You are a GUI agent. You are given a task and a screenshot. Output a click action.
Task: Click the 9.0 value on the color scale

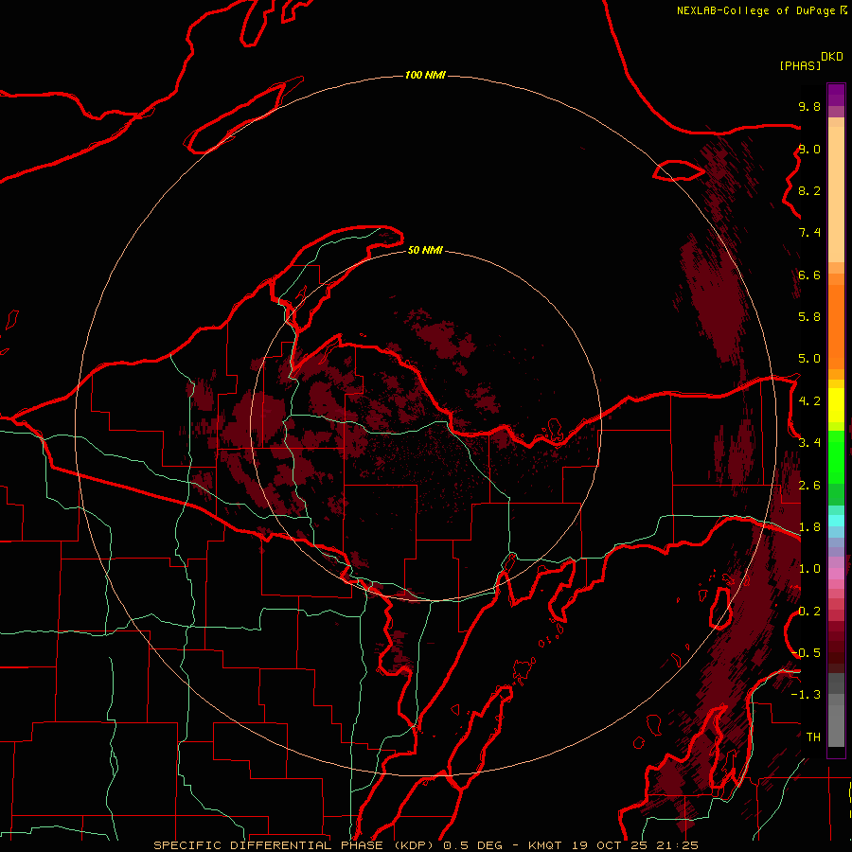click(x=809, y=149)
